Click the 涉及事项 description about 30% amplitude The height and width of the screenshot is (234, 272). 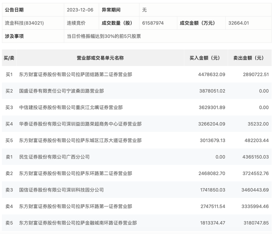point(104,36)
